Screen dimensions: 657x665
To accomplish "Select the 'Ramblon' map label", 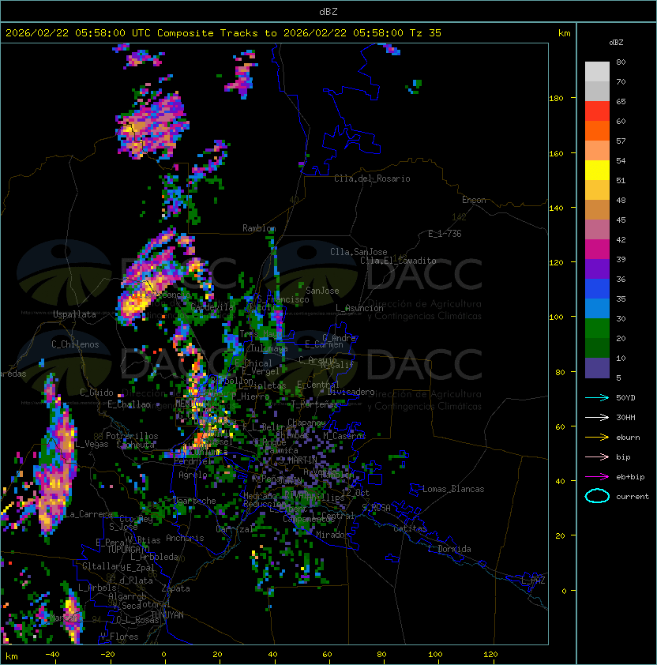I will (x=259, y=228).
